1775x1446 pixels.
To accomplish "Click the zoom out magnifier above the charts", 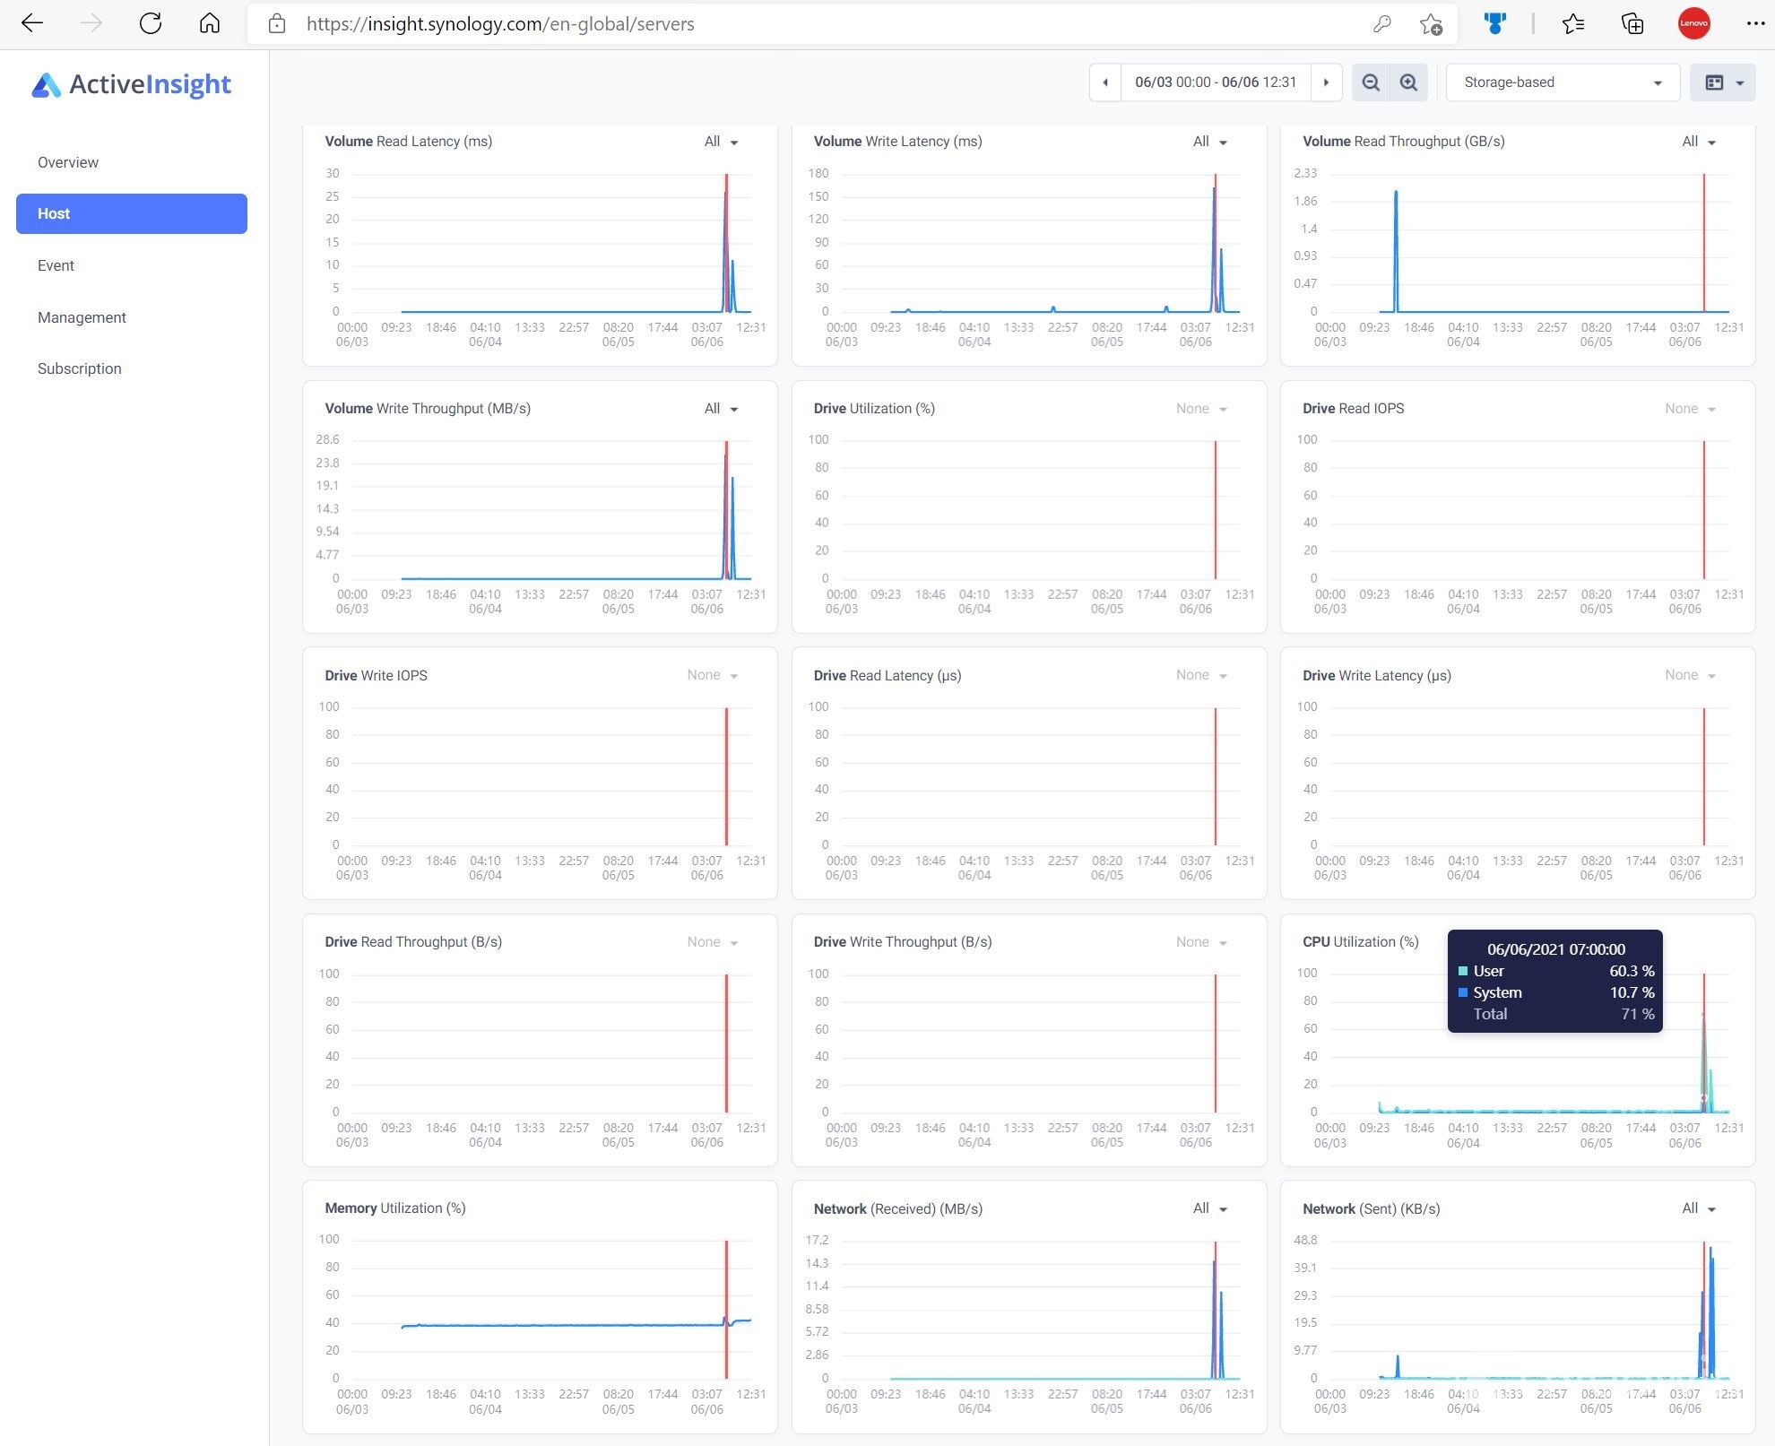I will 1371,82.
